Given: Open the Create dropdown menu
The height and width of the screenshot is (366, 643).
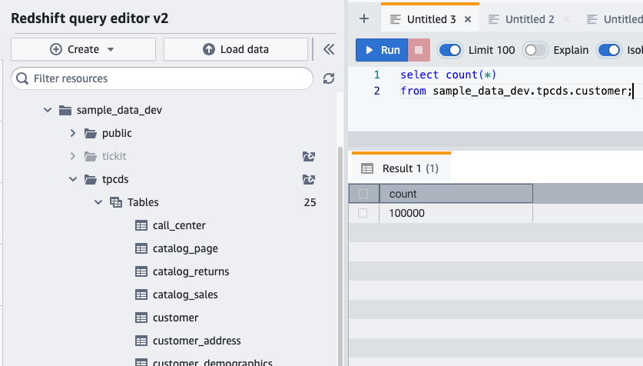Looking at the screenshot, I should (83, 49).
